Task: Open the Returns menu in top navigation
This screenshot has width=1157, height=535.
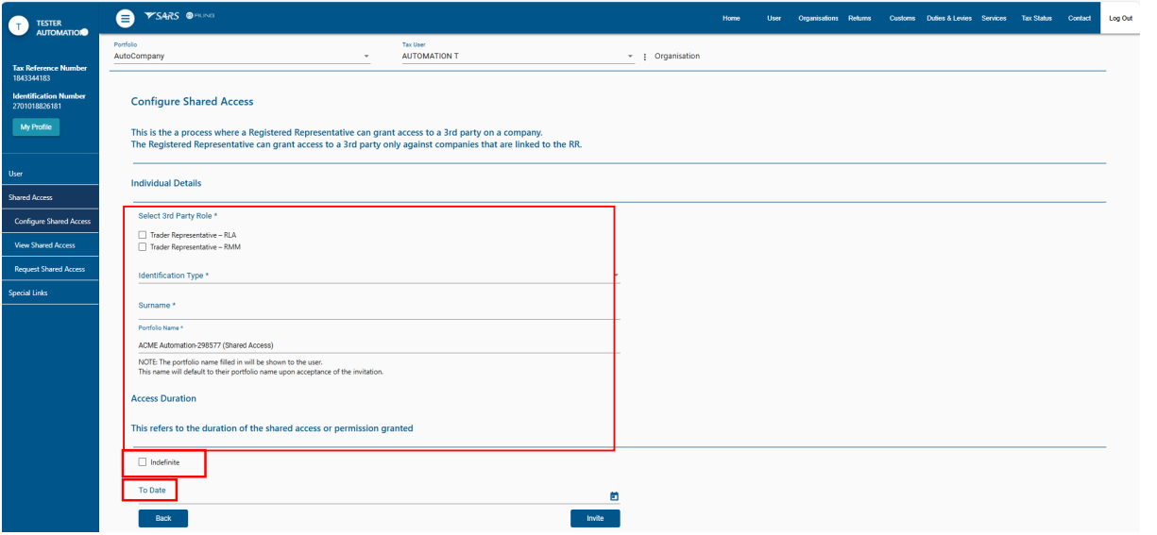Action: click(859, 18)
